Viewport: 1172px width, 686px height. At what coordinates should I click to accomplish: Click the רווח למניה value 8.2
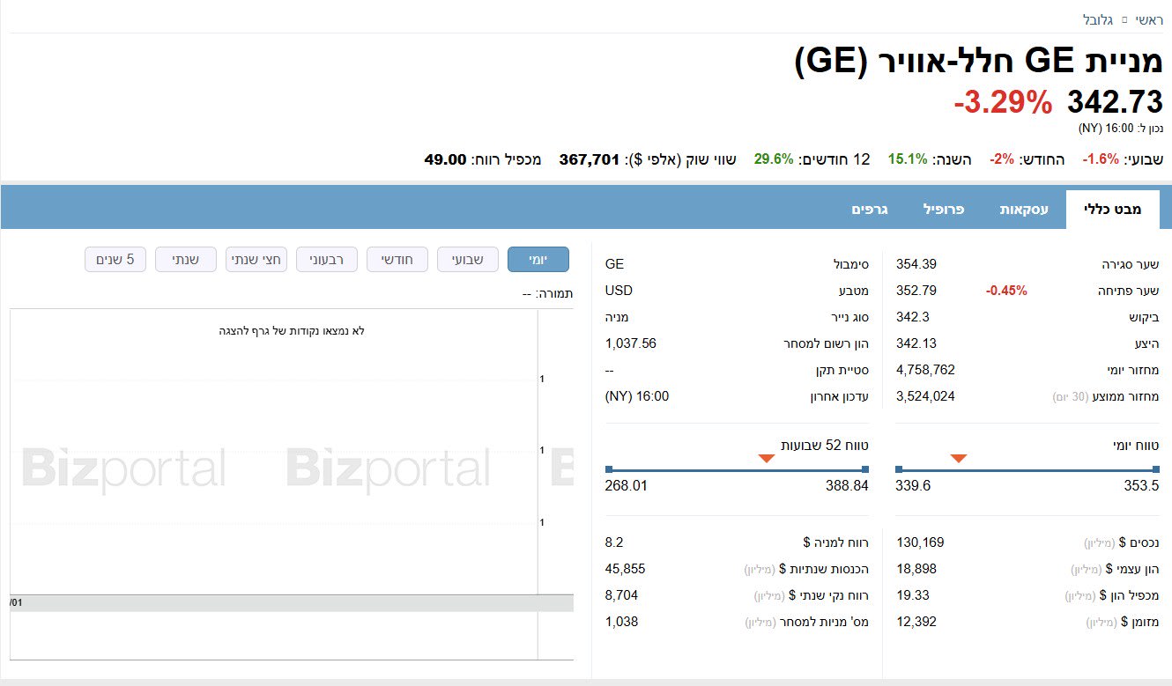pos(614,542)
